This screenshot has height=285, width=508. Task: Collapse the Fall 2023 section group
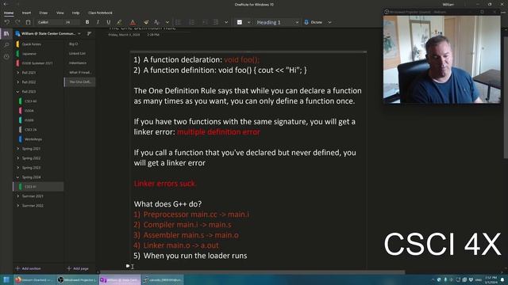point(17,92)
